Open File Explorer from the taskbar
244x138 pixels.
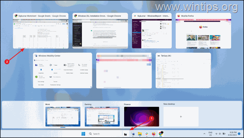coord(140,134)
